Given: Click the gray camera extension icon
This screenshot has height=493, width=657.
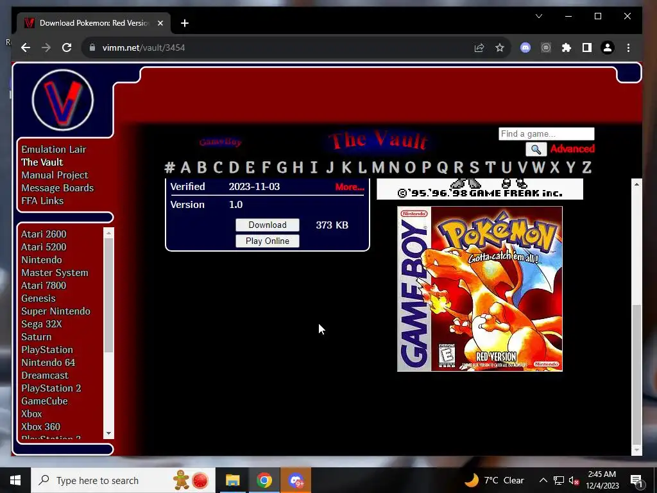Looking at the screenshot, I should pyautogui.click(x=545, y=48).
